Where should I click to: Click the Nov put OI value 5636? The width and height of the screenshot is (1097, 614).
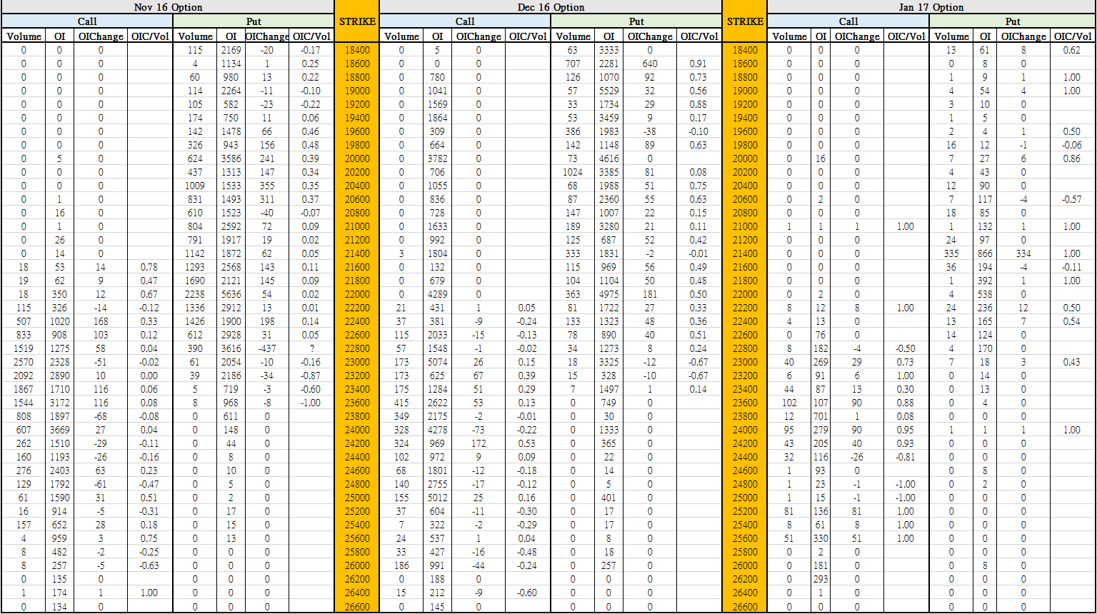coord(231,294)
